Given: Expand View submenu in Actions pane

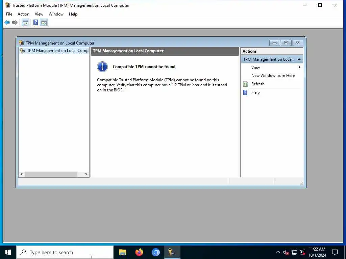Looking at the screenshot, I should (272, 67).
